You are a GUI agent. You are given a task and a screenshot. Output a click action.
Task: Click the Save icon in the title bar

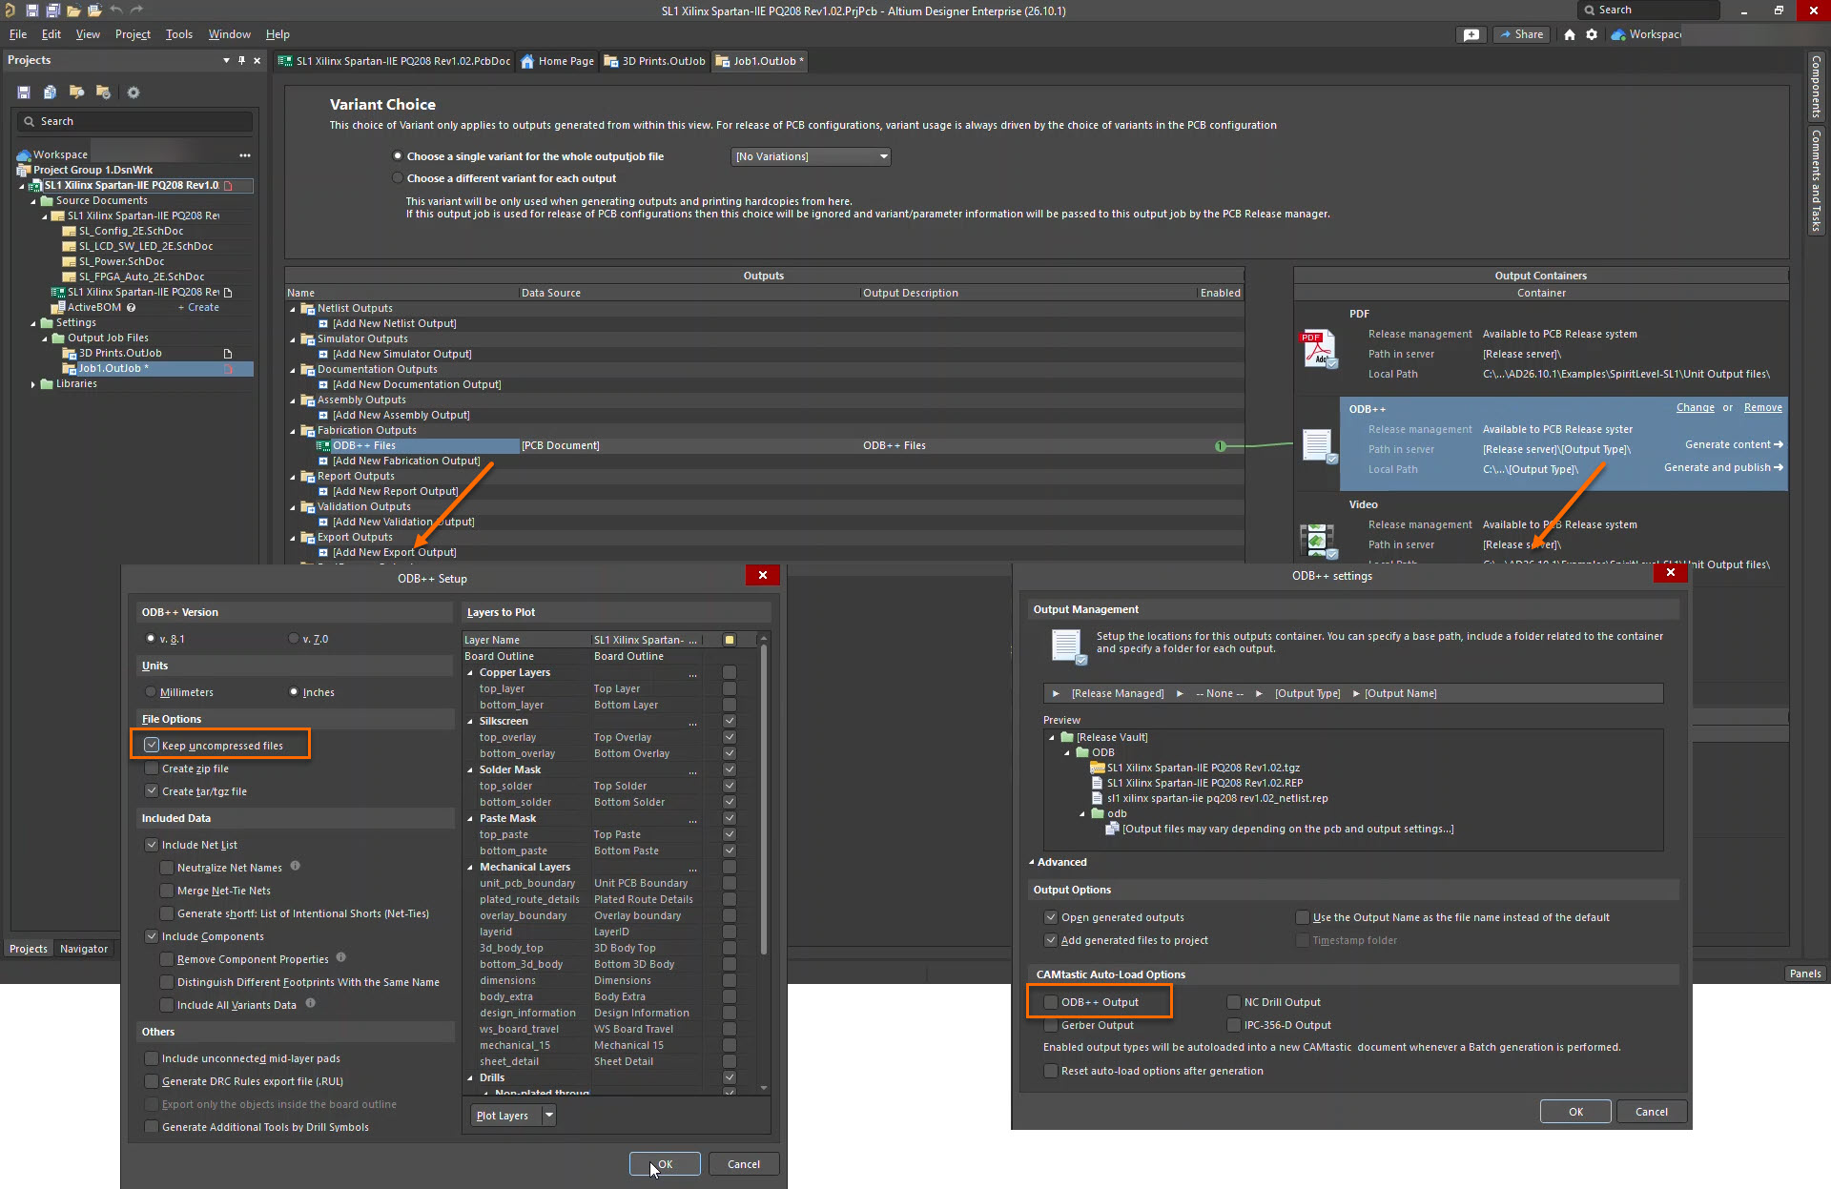tap(31, 10)
